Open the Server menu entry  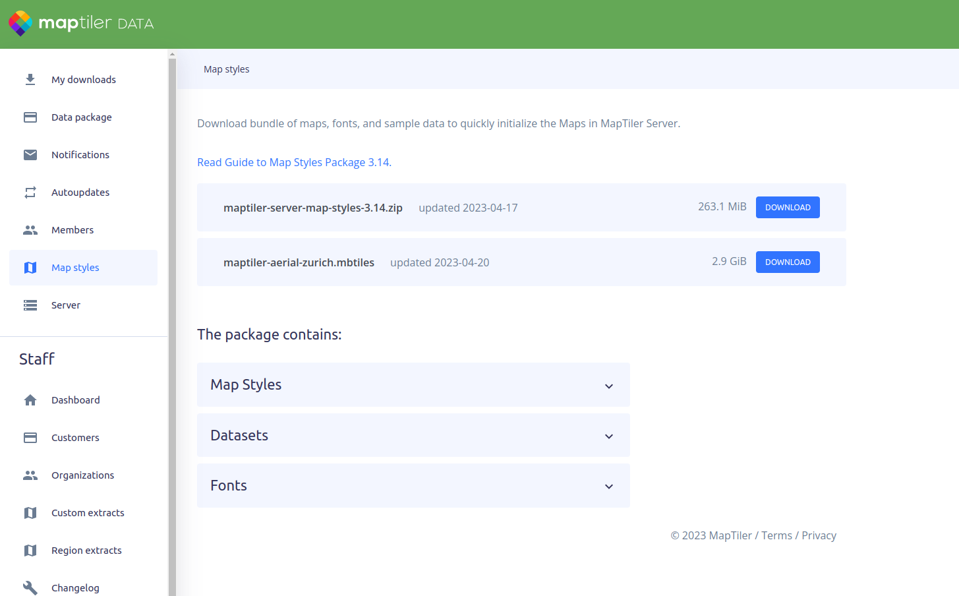click(x=84, y=305)
